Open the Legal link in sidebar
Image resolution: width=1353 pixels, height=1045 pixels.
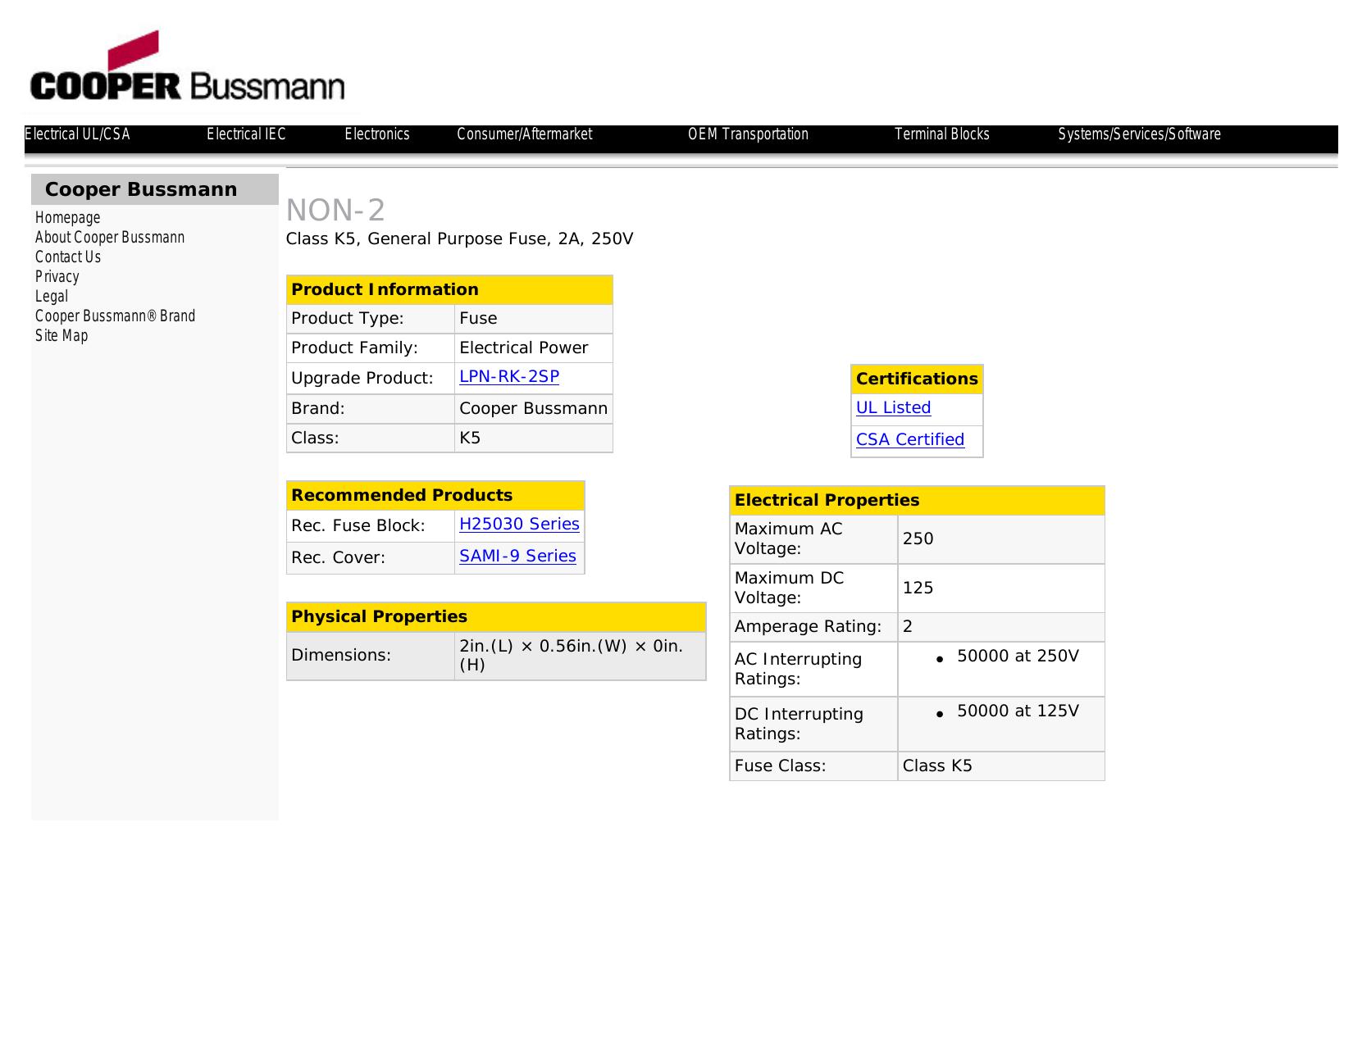coord(52,297)
